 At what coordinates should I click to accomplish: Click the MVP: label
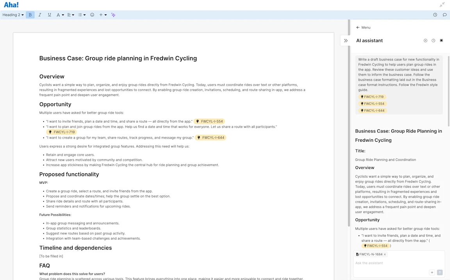[x=44, y=183]
